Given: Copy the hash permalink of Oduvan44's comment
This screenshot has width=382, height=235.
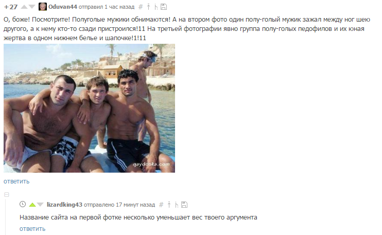Looking at the screenshot, I should click(x=141, y=7).
